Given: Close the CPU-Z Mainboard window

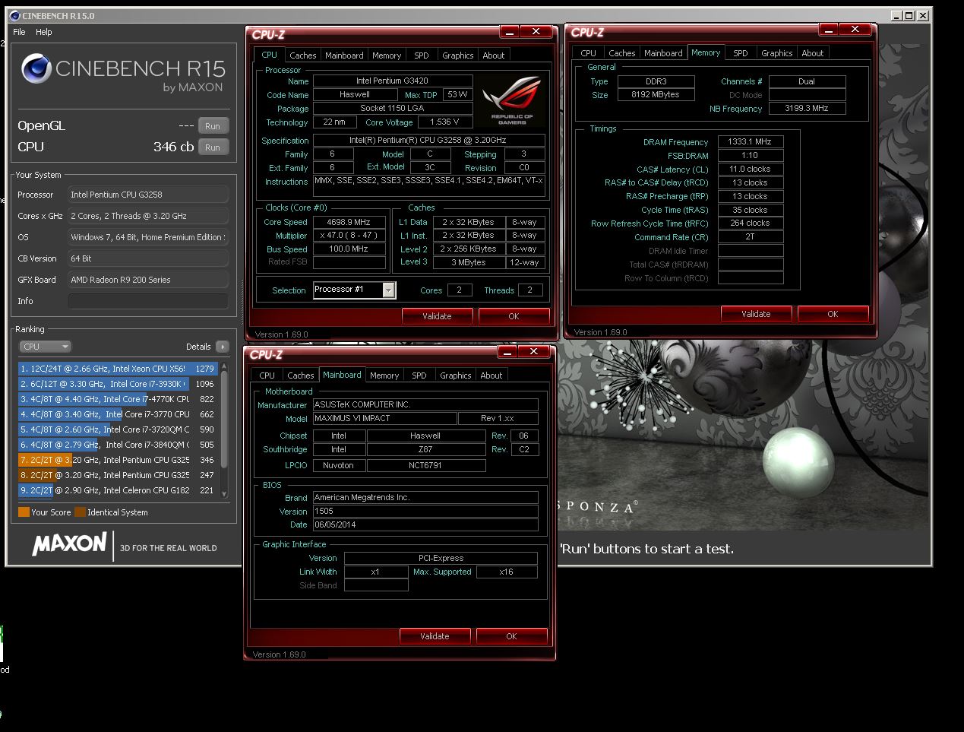Looking at the screenshot, I should 534,351.
